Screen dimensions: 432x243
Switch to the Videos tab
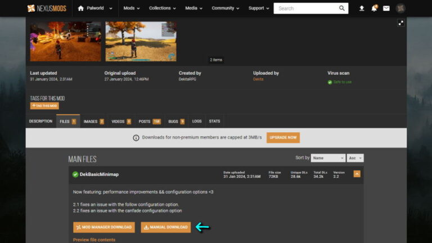point(121,121)
